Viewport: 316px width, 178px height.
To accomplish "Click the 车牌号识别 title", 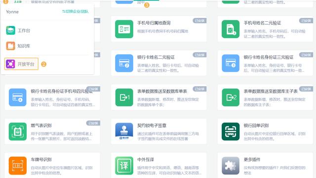I will (x=41, y=159).
